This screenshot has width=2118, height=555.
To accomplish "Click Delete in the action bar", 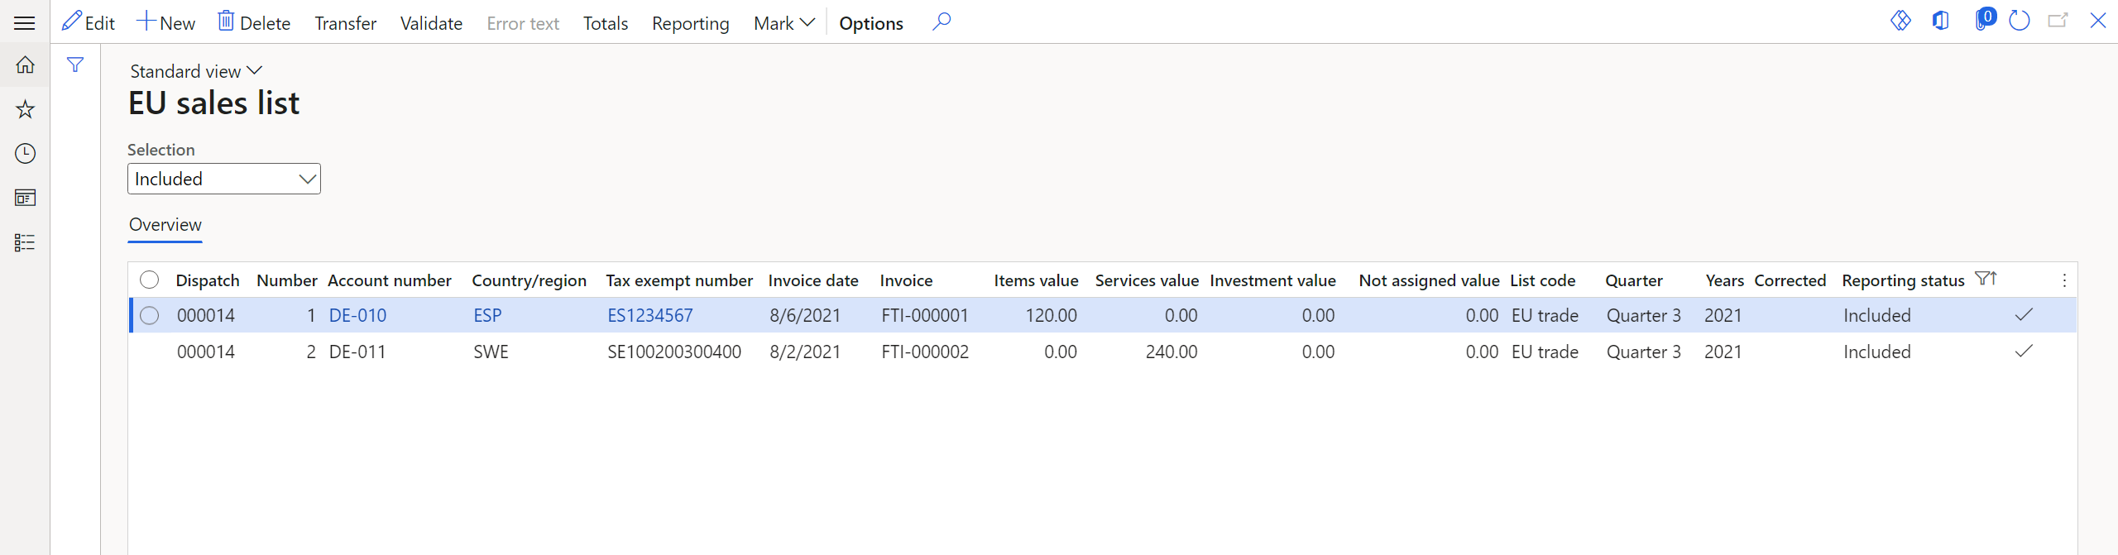I will tap(254, 22).
